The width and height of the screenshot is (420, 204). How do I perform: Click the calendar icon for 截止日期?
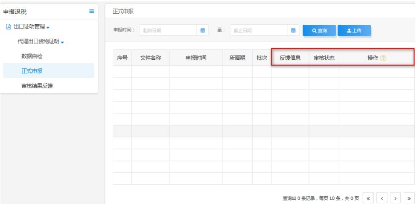(x=293, y=30)
